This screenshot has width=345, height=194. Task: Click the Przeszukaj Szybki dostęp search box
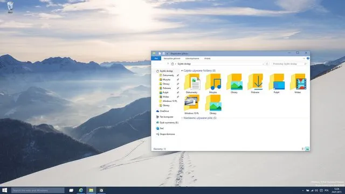point(289,64)
